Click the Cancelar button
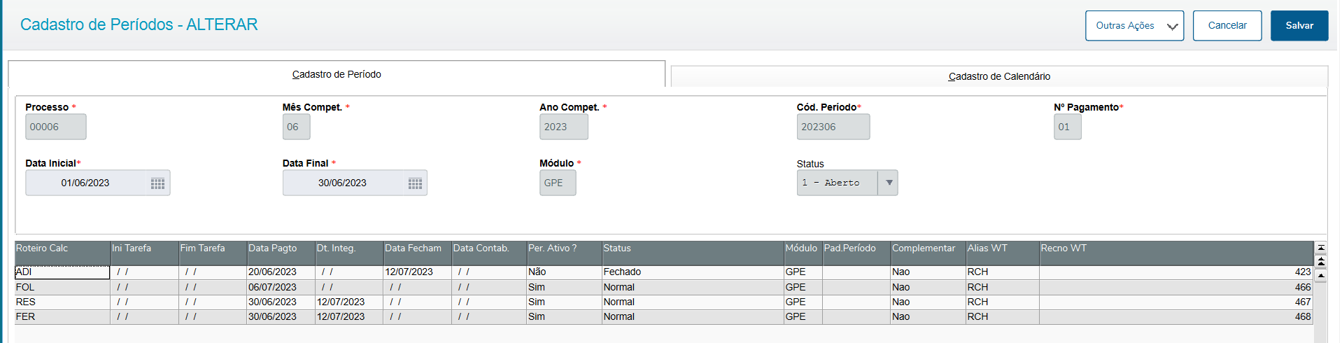Viewport: 1342px width, 343px height. (x=1227, y=26)
